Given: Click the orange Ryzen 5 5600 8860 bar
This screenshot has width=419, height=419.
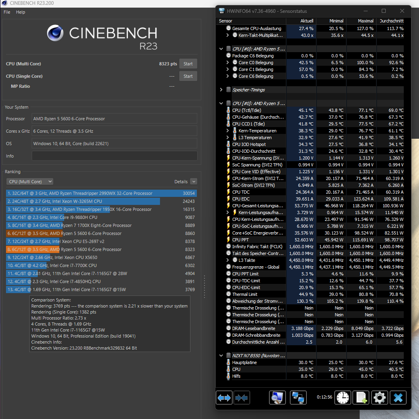Looking at the screenshot, I should point(34,233).
